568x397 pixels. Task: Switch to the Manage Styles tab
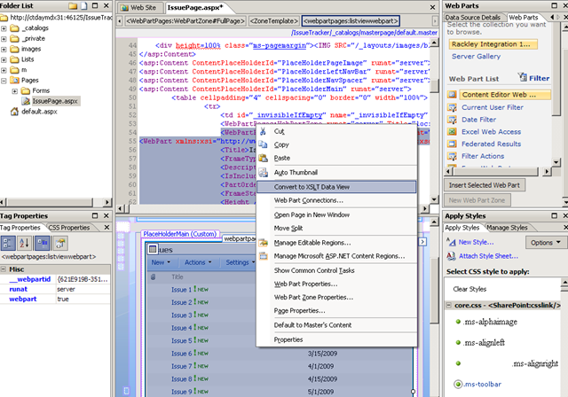click(x=507, y=228)
